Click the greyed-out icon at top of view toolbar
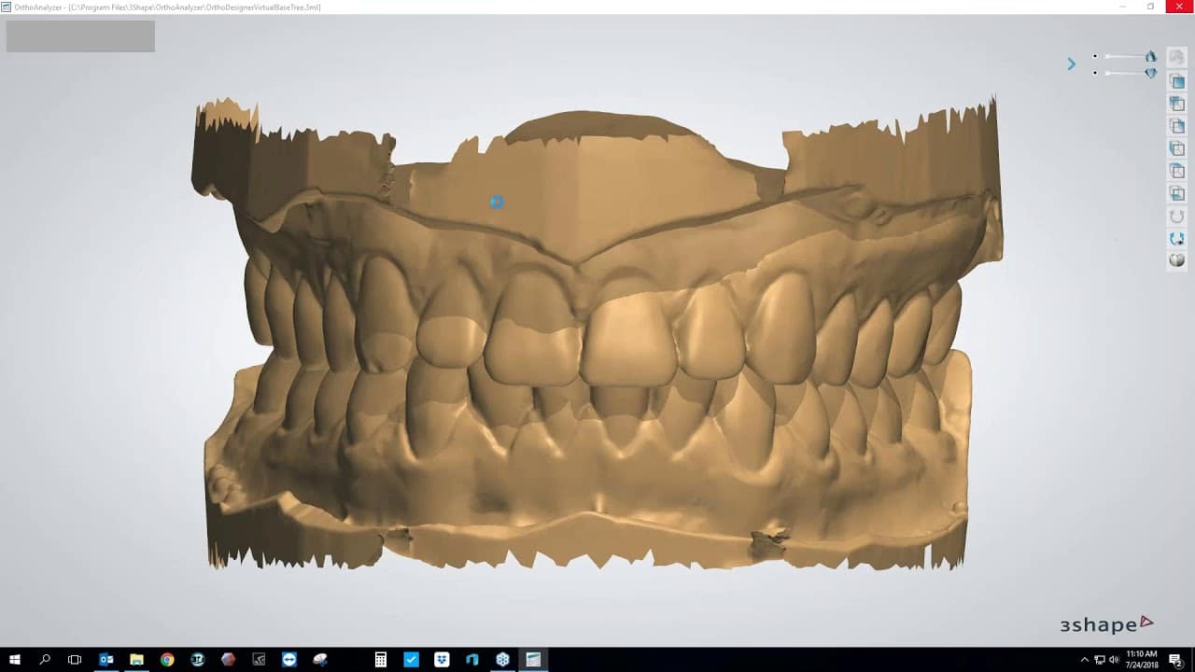This screenshot has width=1195, height=672. point(1177,58)
